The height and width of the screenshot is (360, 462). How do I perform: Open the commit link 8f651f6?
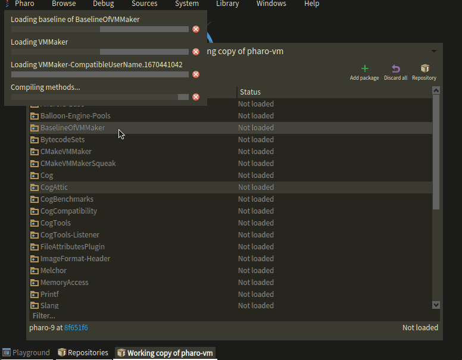click(76, 328)
